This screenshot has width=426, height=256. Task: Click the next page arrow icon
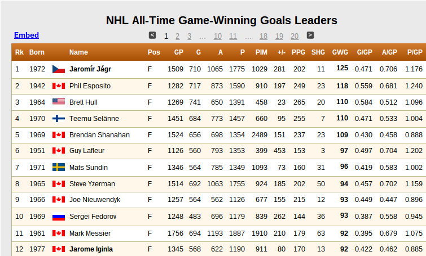[310, 35]
